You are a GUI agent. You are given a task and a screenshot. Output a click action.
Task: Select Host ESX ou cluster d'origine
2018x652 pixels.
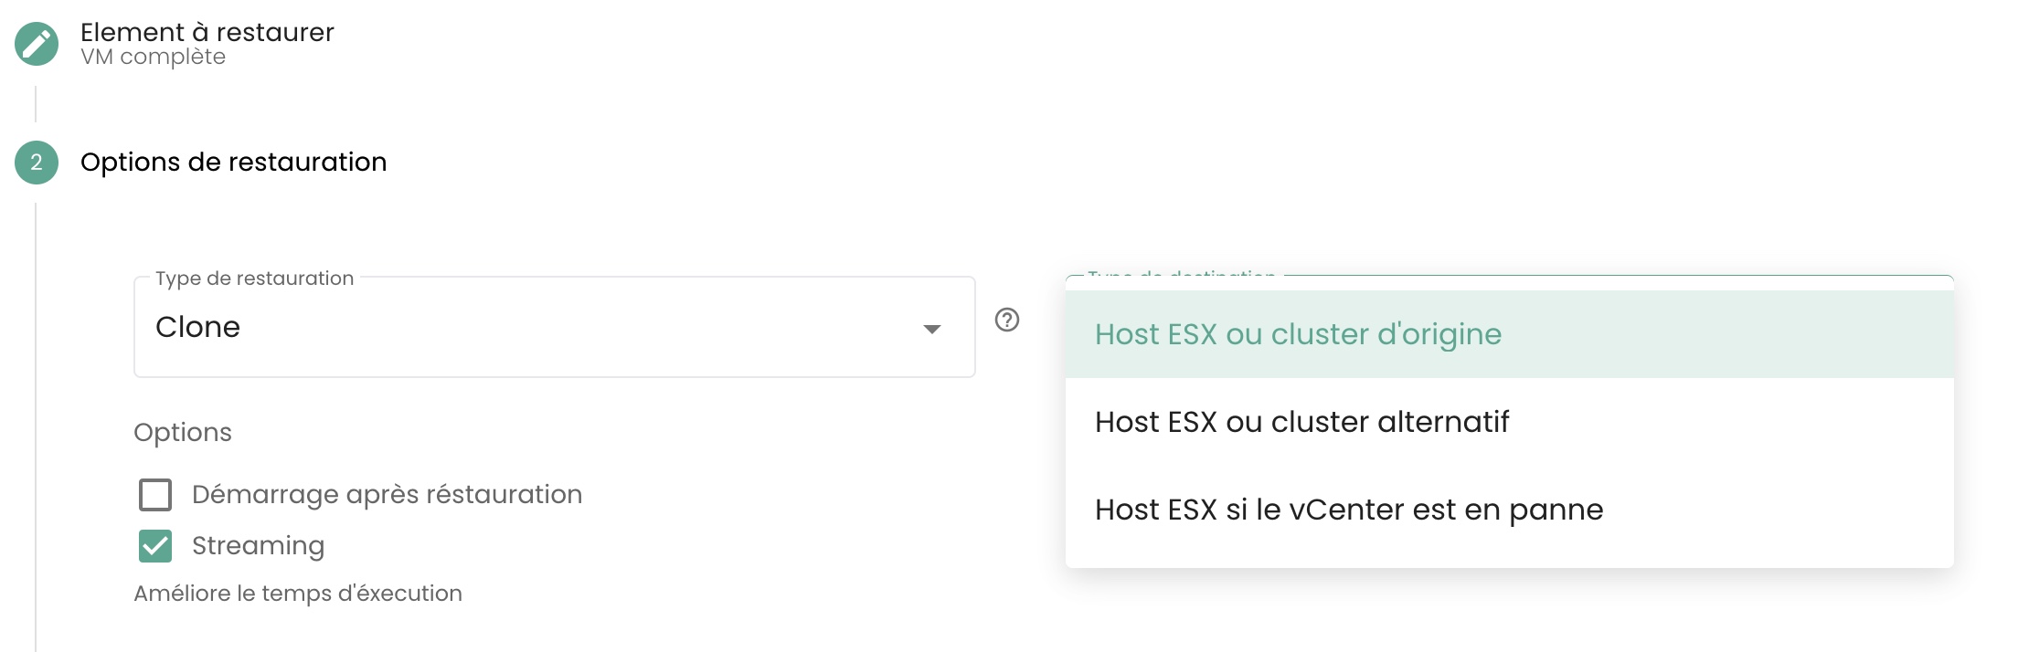[x=1298, y=334]
